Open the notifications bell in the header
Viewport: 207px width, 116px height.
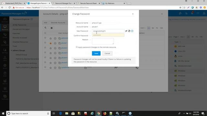tap(192, 13)
